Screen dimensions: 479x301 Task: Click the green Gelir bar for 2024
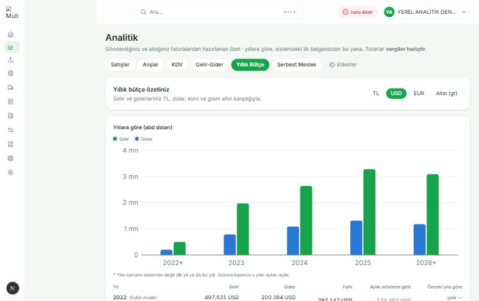pyautogui.click(x=306, y=220)
